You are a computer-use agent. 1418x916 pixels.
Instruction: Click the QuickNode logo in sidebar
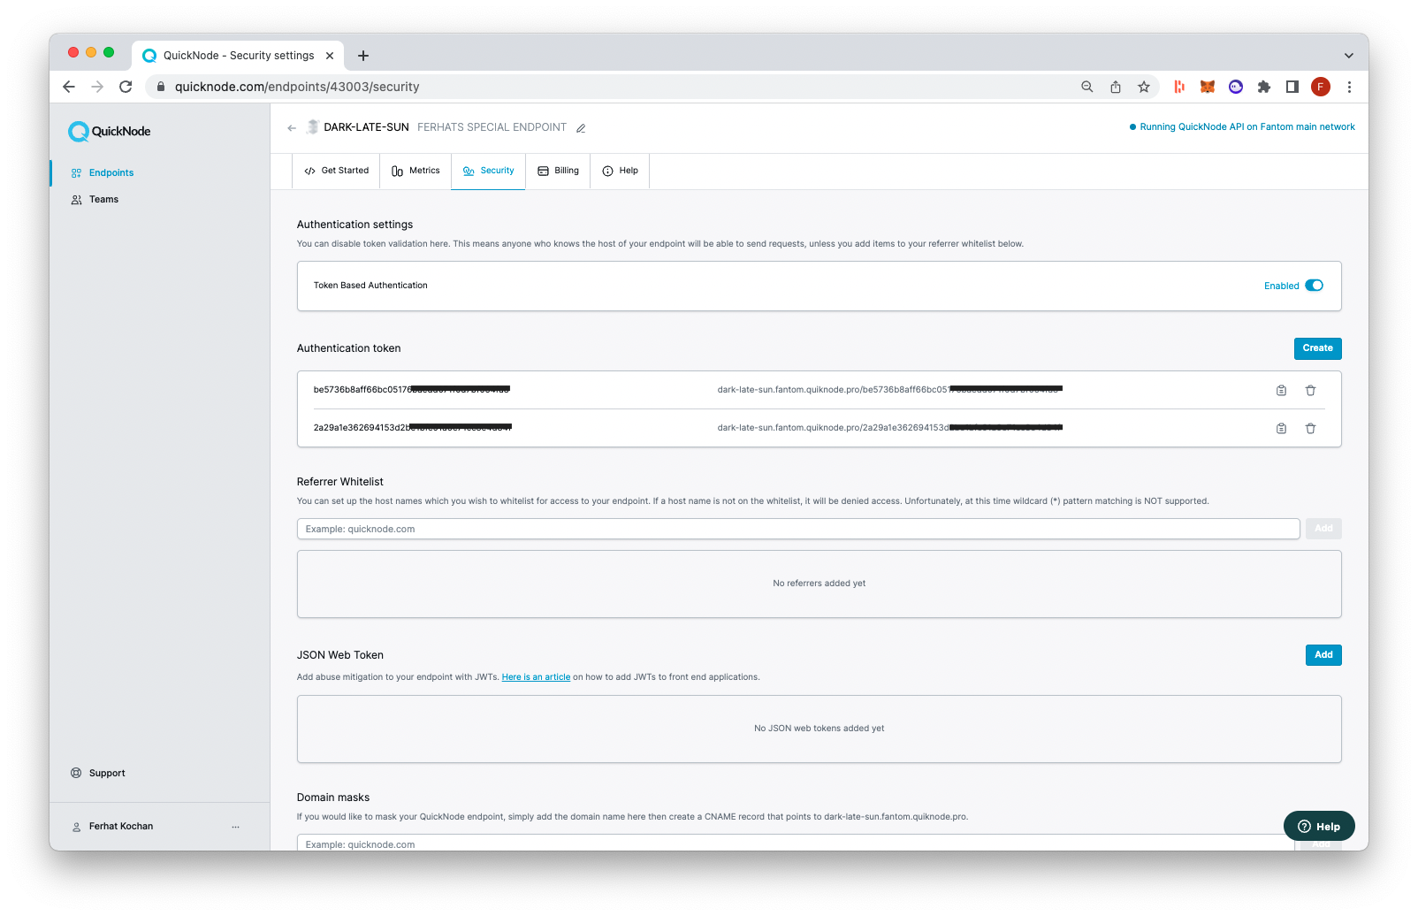click(110, 131)
